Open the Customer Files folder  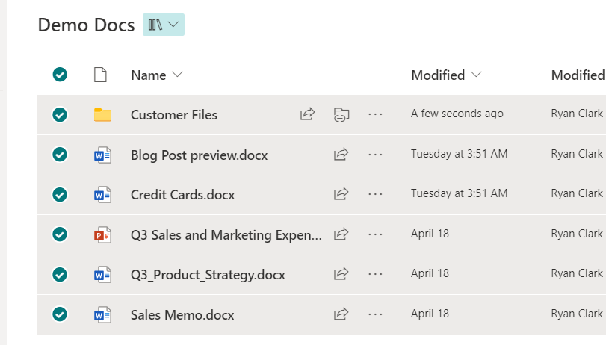pos(174,115)
